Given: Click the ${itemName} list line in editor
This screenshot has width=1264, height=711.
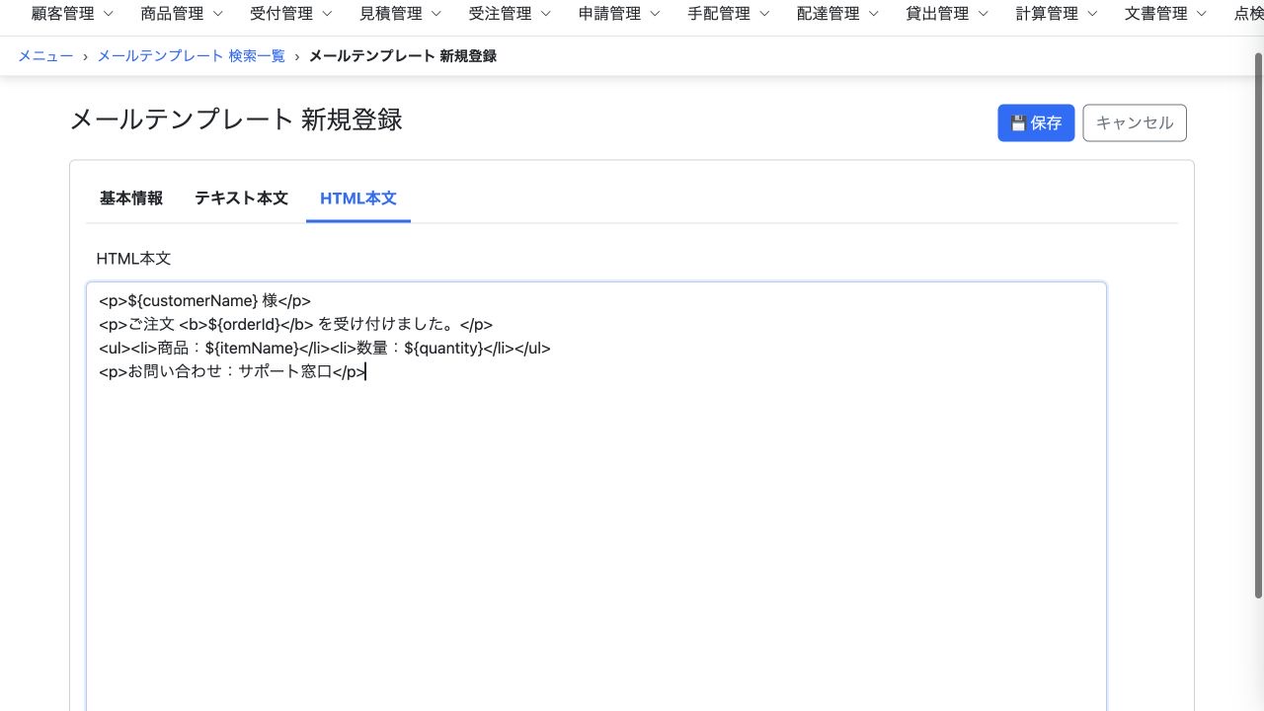Looking at the screenshot, I should point(324,349).
